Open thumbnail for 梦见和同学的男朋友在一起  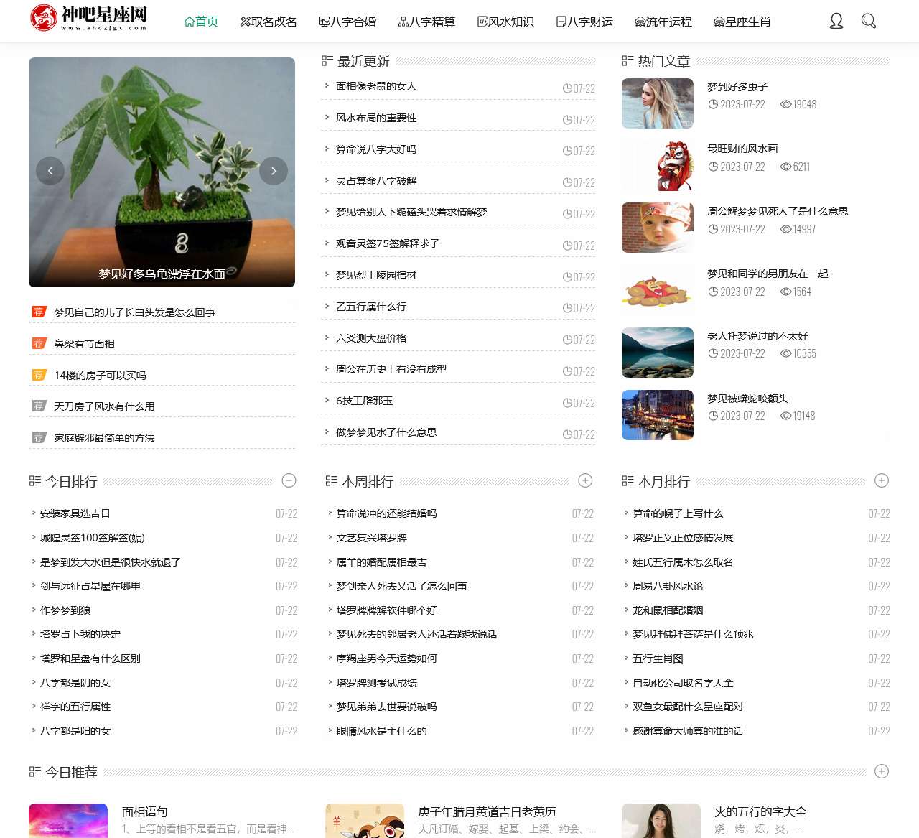tap(658, 290)
